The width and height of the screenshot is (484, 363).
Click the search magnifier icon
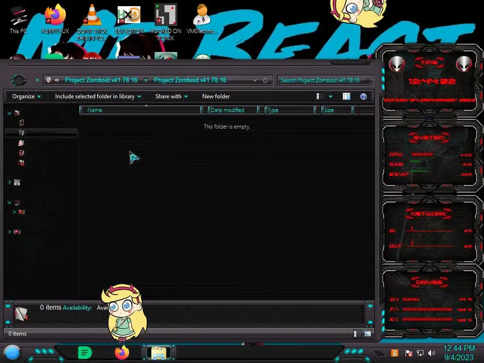pos(367,80)
